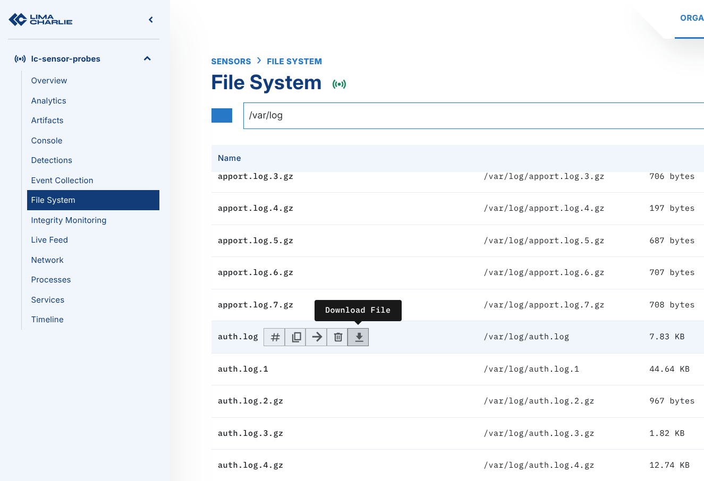Select the top-right ORGA tab
The width and height of the screenshot is (704, 481).
click(691, 18)
